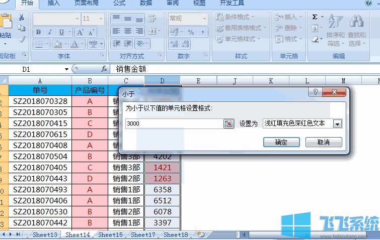Click the dialog help question button

point(315,92)
